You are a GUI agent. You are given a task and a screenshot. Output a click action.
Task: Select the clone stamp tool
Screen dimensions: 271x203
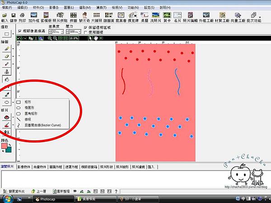(7, 71)
